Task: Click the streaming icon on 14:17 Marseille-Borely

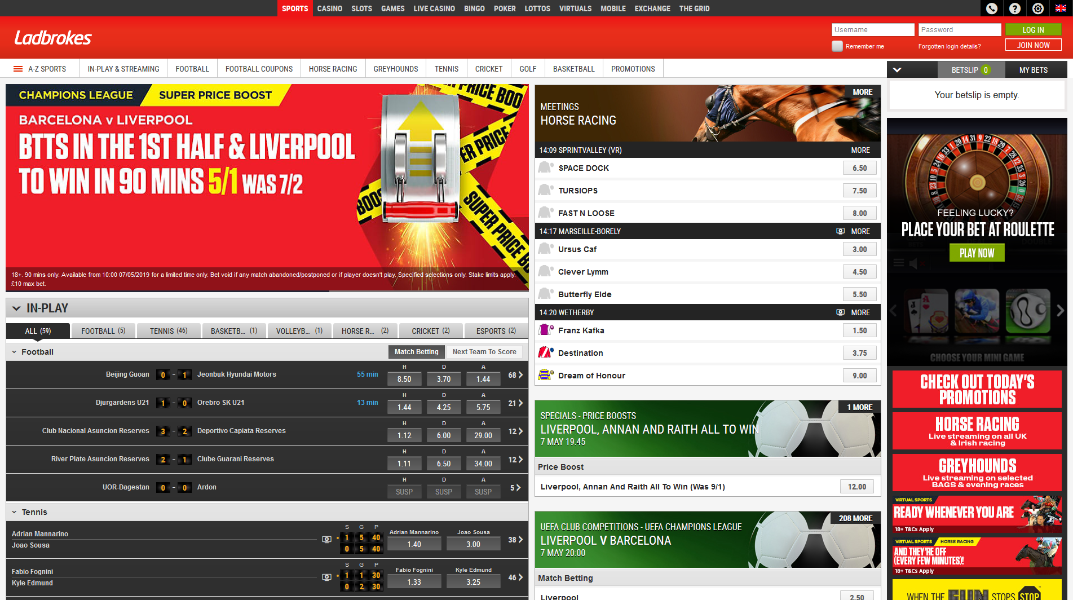Action: click(x=840, y=231)
